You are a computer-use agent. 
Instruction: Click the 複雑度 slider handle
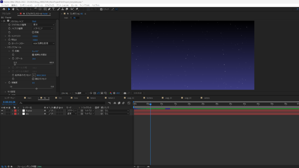(x=36, y=89)
